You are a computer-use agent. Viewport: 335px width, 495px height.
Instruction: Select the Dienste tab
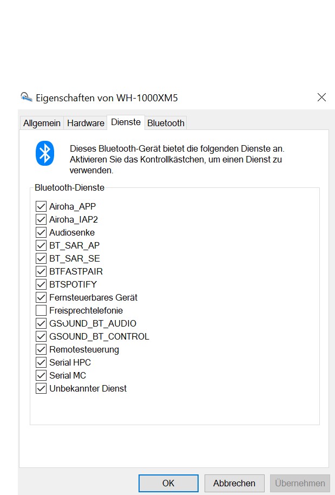pos(126,122)
